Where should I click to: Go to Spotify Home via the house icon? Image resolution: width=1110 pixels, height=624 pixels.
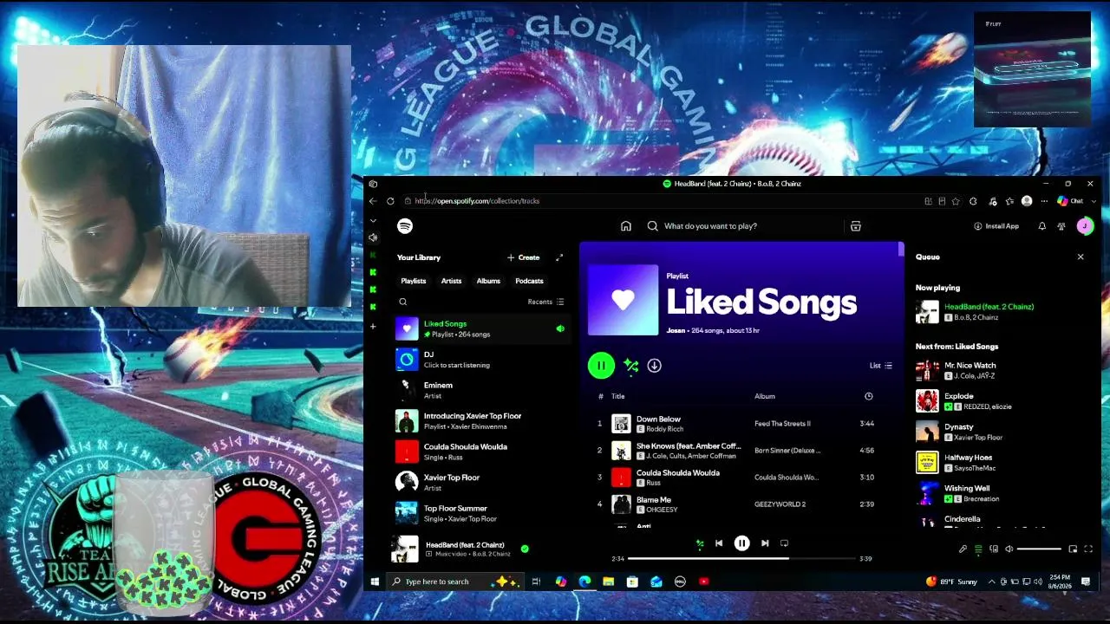626,226
